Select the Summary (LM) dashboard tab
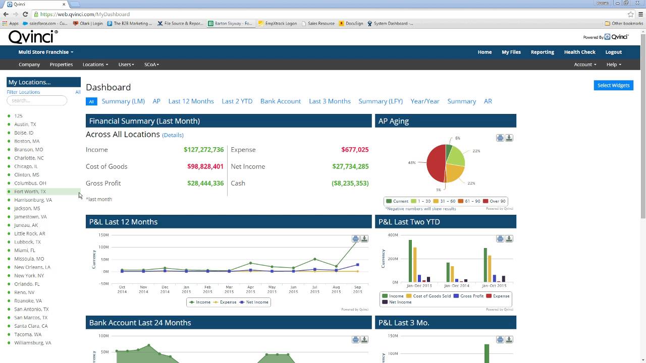The image size is (646, 363). pos(123,101)
